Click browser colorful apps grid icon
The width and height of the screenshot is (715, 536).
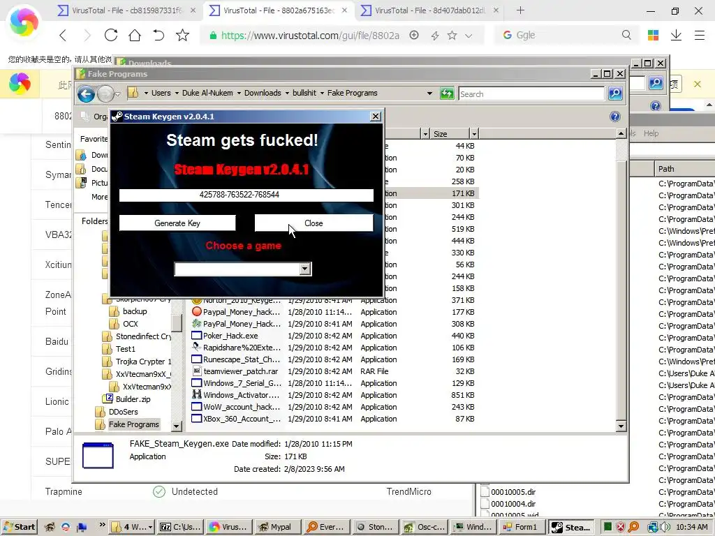(653, 35)
